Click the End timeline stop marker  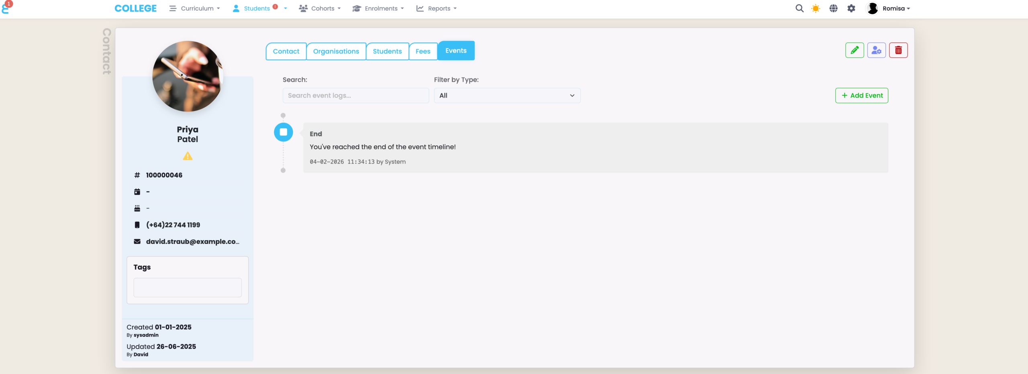(x=284, y=132)
